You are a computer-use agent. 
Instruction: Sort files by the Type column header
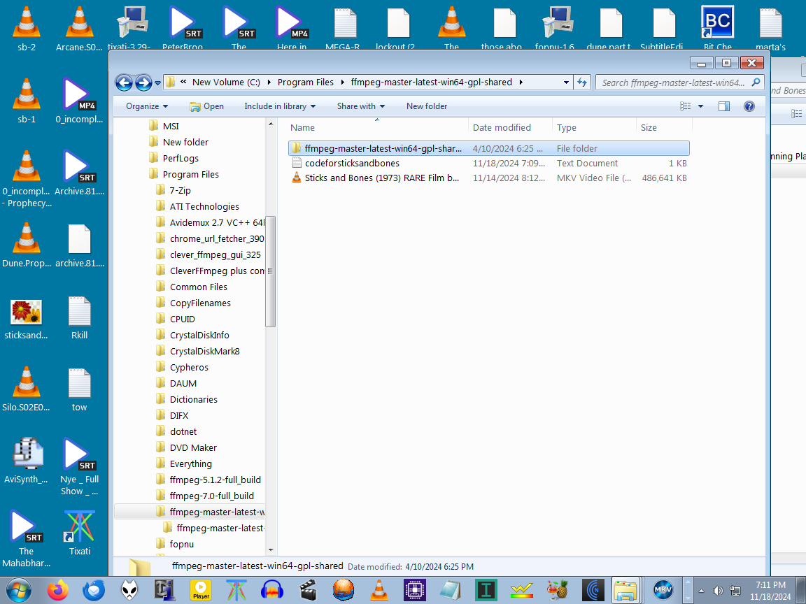tap(594, 127)
